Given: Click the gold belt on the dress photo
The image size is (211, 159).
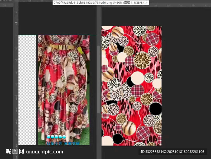Looking at the screenshot, I should click(x=62, y=47).
